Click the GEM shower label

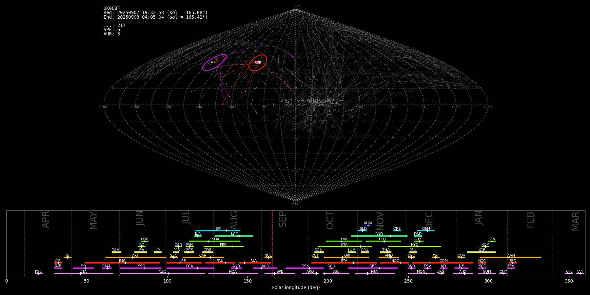(426, 229)
